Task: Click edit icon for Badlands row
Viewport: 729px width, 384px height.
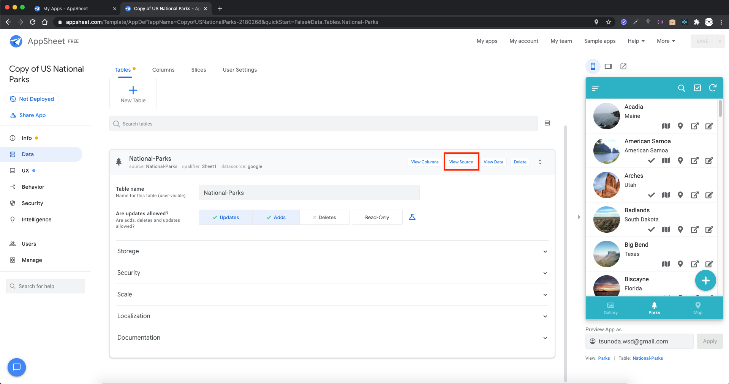Action: (709, 230)
